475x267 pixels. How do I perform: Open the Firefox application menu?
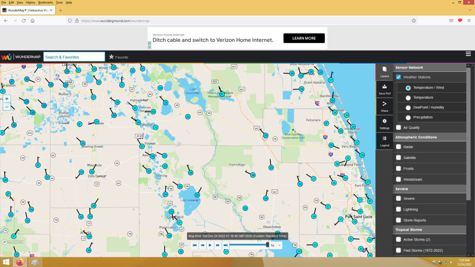pyautogui.click(x=469, y=20)
